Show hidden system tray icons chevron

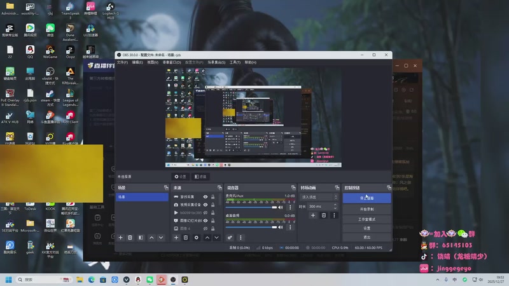click(438, 280)
